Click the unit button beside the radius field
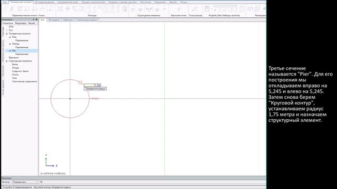This screenshot has height=189, width=337. 98,85
